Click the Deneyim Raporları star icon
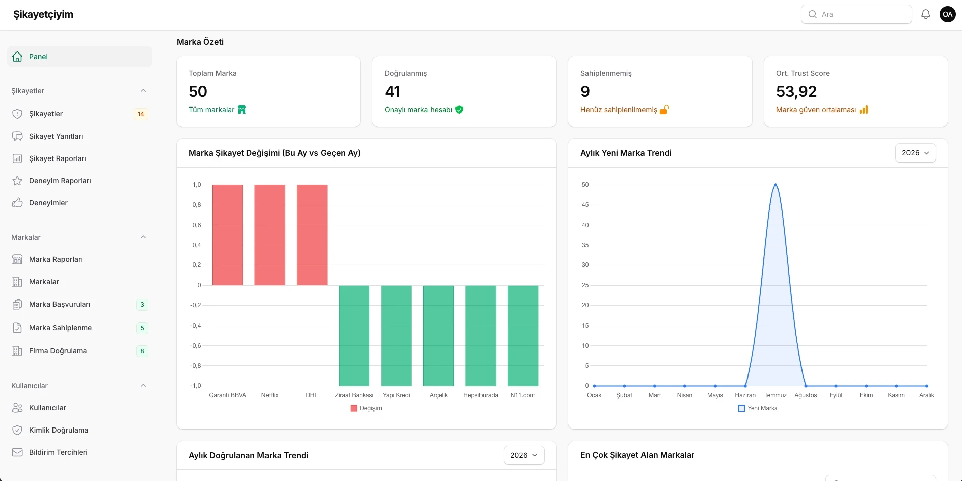 pos(17,181)
